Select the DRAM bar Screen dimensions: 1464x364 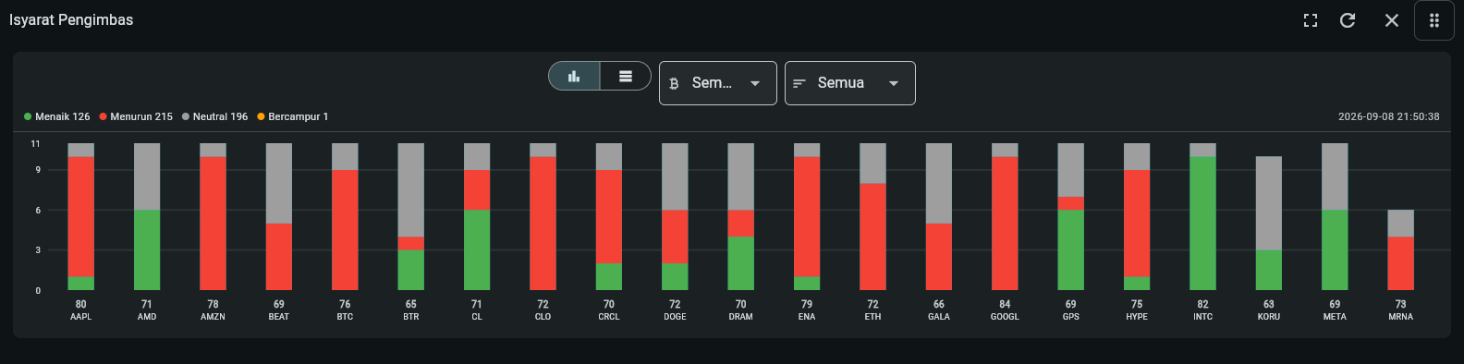click(x=741, y=216)
